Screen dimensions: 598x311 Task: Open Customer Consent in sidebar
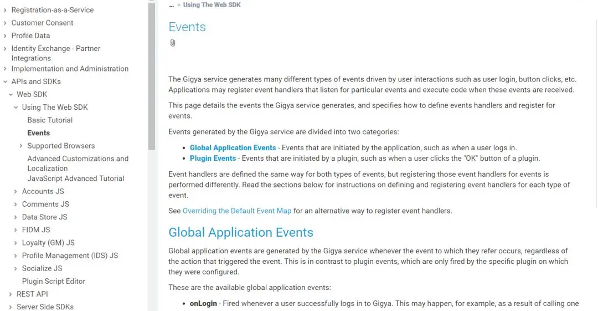(x=42, y=23)
